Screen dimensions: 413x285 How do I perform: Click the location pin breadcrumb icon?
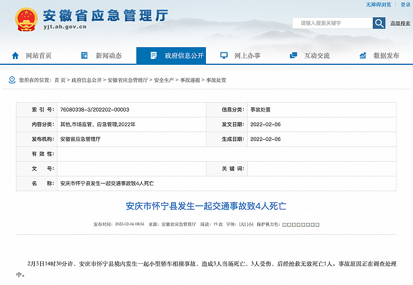(x=12, y=80)
